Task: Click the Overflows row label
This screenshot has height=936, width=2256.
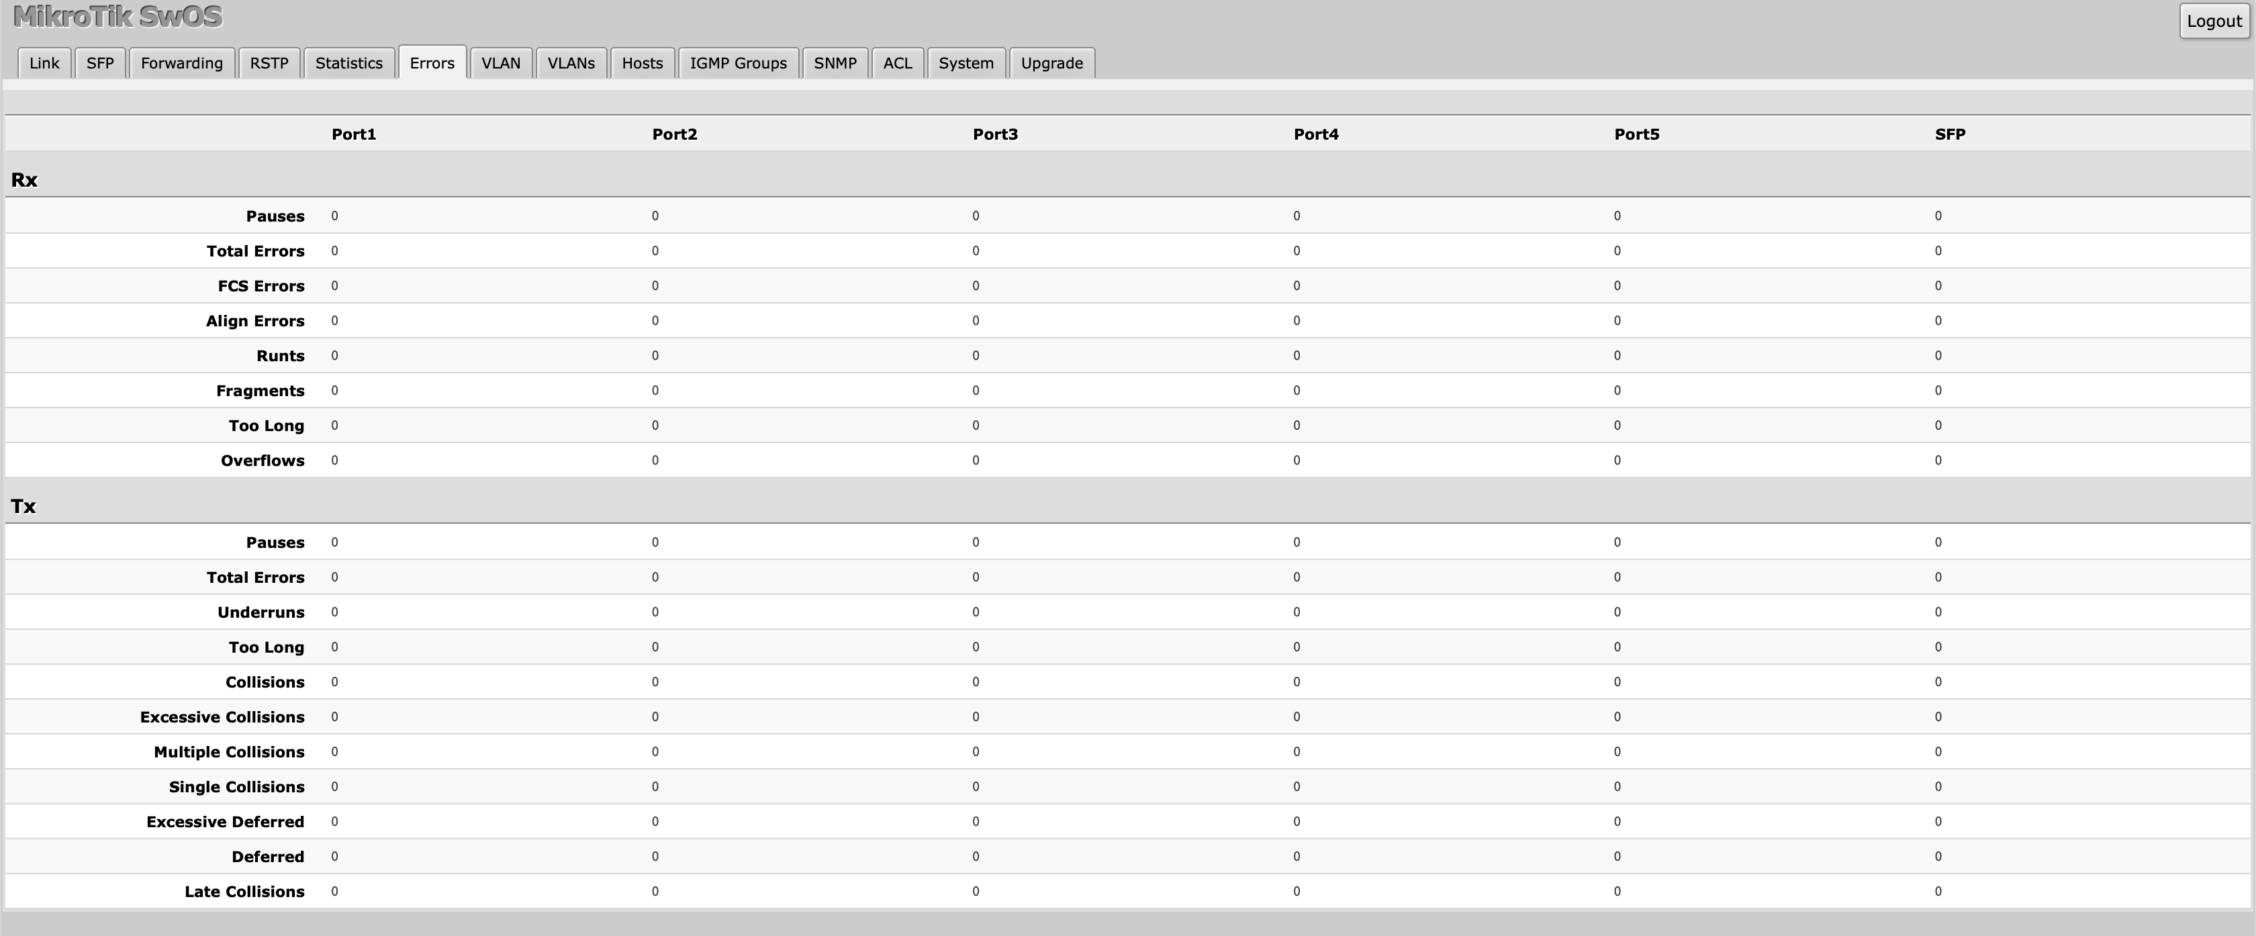Action: 263,461
